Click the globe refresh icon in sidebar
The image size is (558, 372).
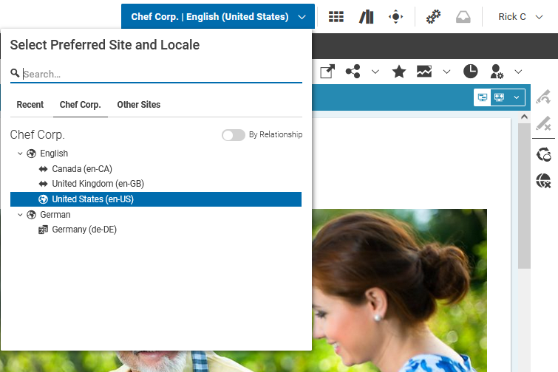tap(543, 154)
